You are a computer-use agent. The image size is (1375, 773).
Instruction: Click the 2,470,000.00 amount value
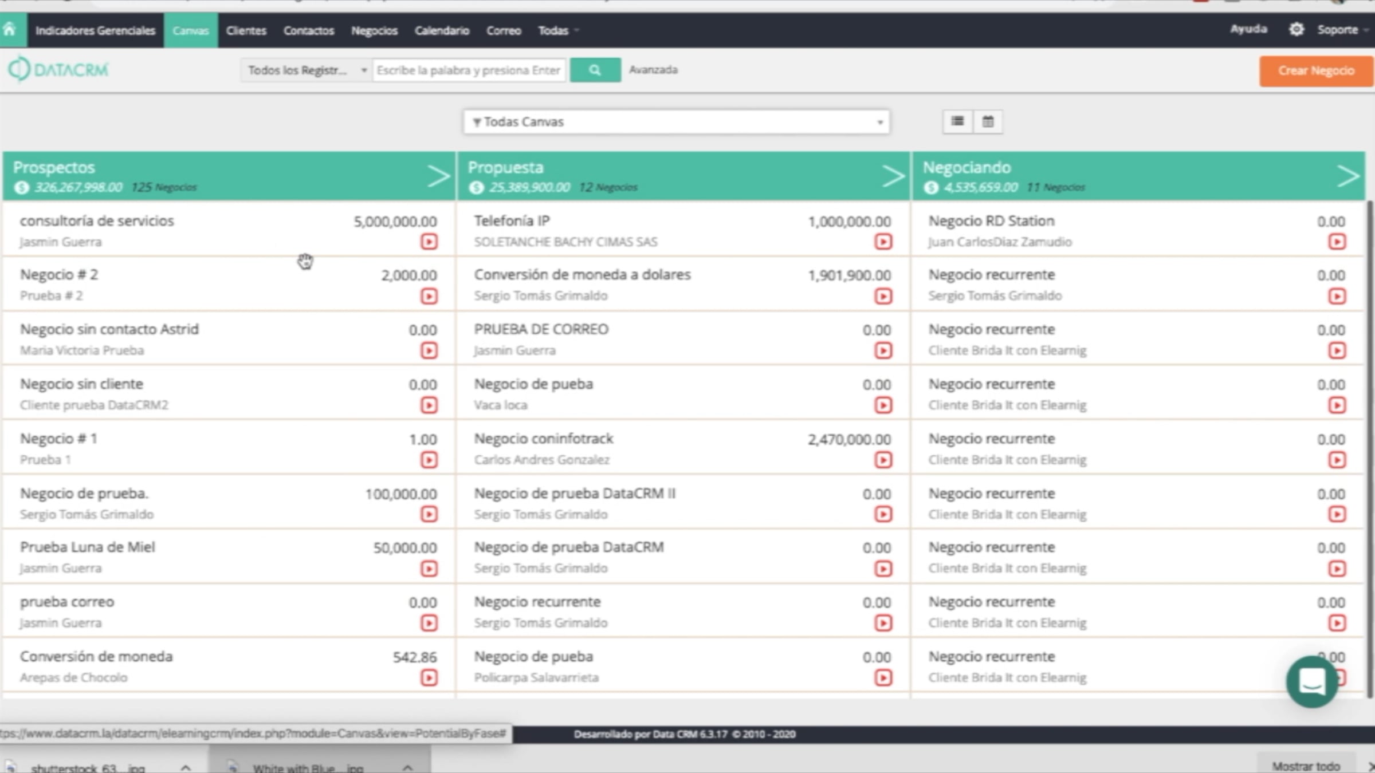(850, 440)
